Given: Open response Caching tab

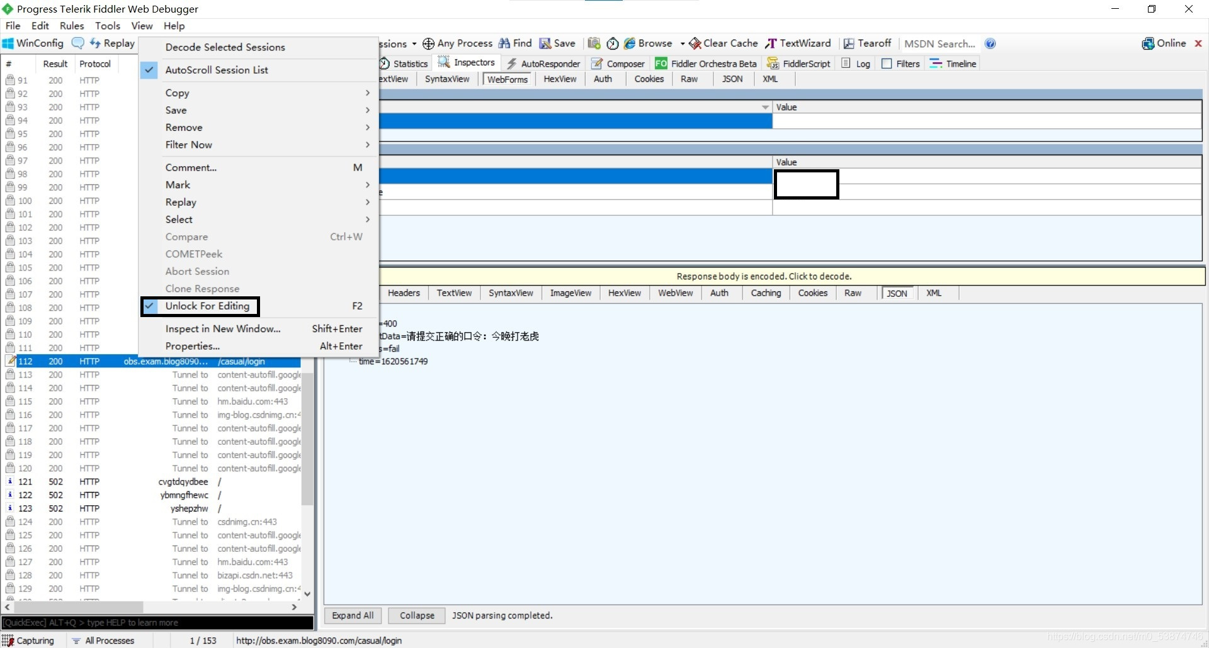Looking at the screenshot, I should click(766, 293).
